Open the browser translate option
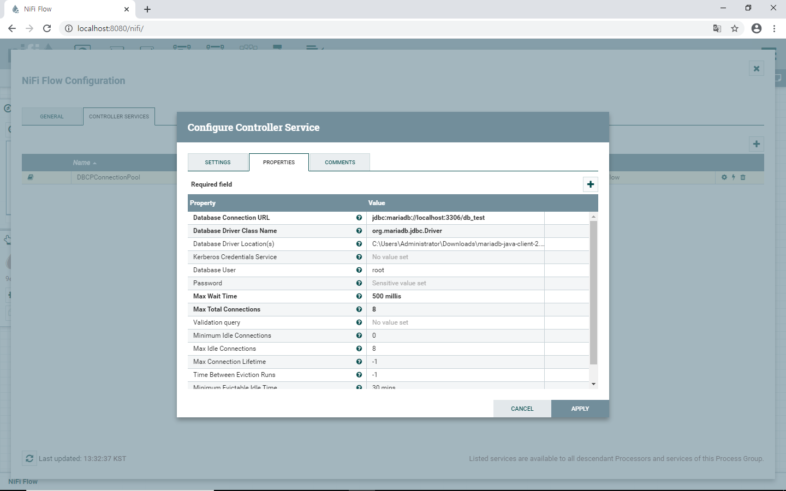This screenshot has width=786, height=491. (x=717, y=28)
